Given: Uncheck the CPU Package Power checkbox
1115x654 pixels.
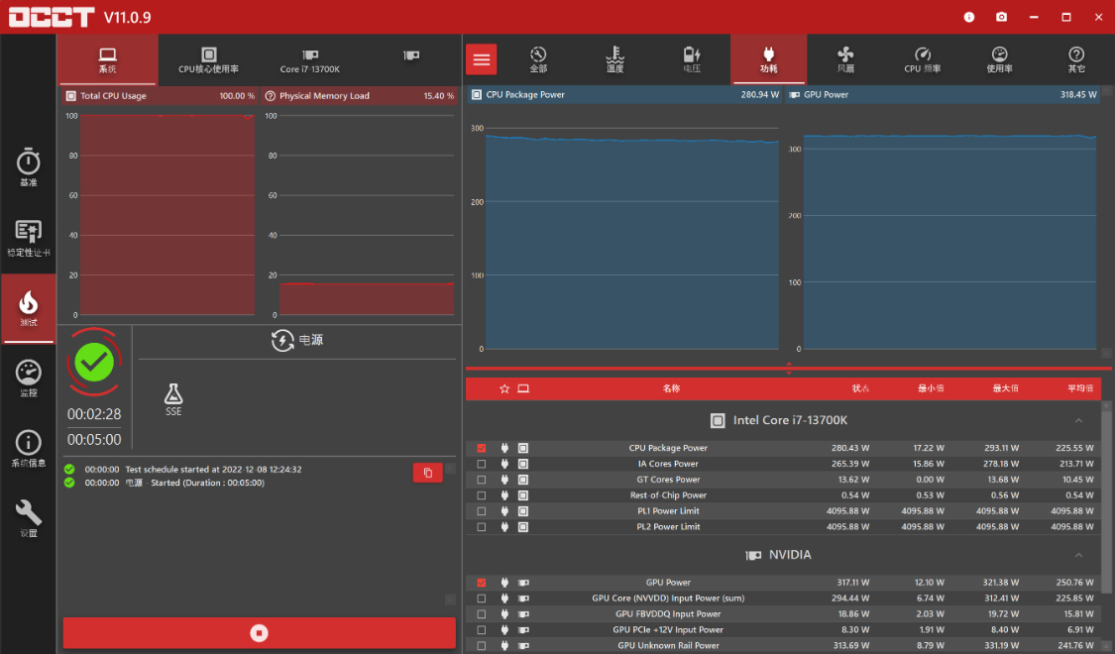Looking at the screenshot, I should coord(482,448).
